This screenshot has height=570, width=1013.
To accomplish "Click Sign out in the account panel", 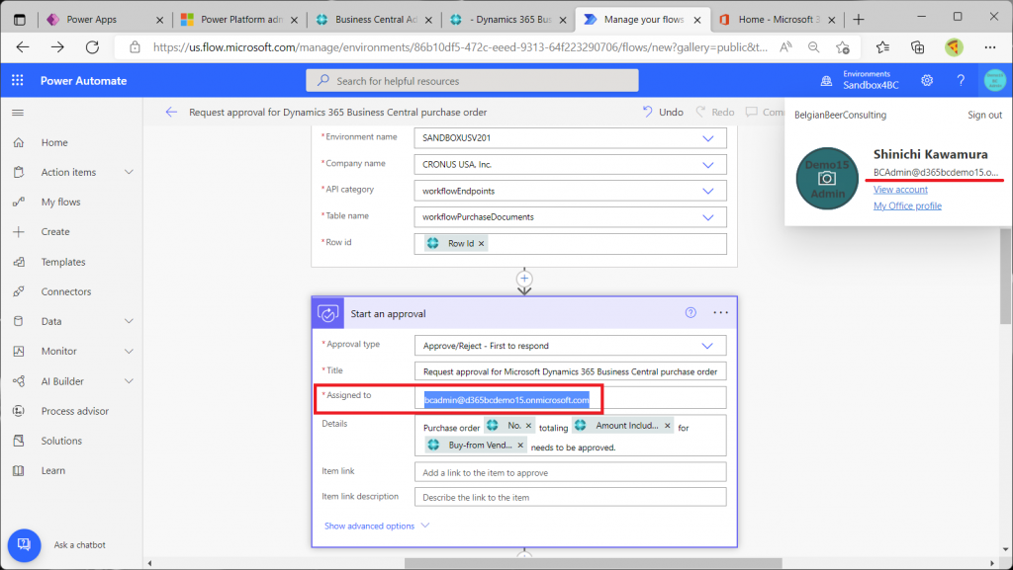I will point(984,115).
